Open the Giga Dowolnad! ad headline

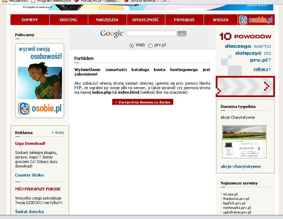point(30,143)
